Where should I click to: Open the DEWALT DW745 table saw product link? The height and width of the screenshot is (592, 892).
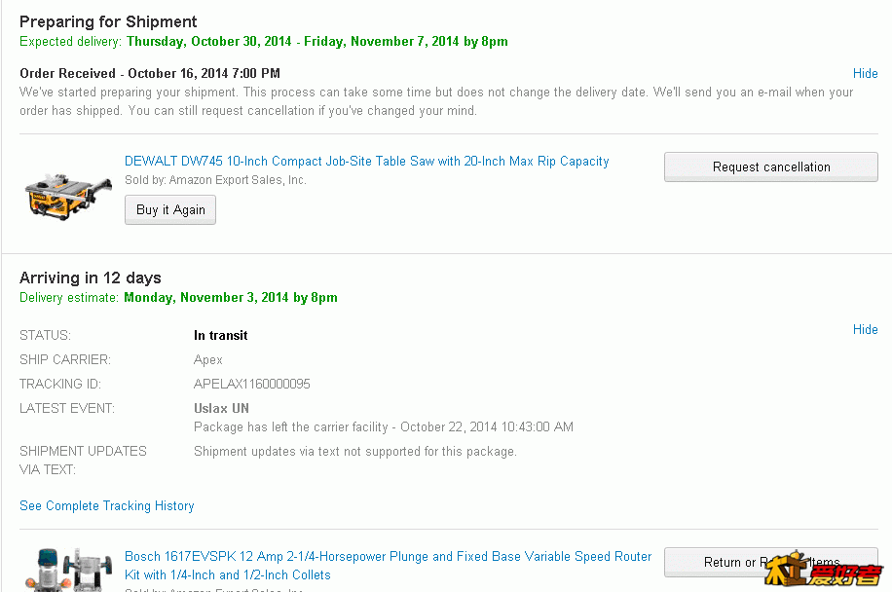tap(366, 161)
